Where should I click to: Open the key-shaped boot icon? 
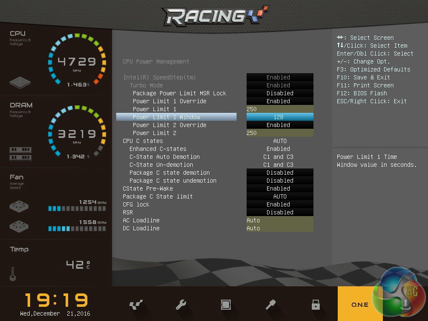click(x=271, y=305)
